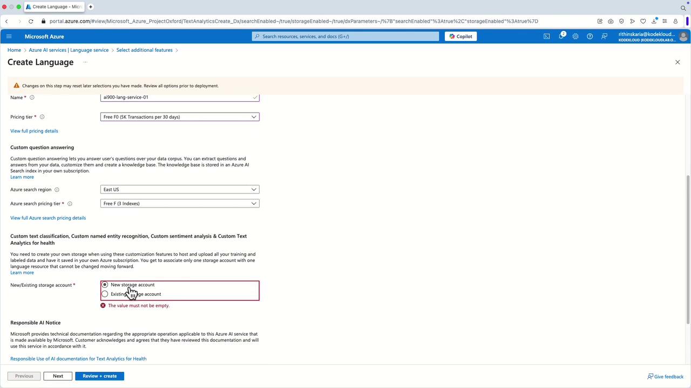Click the padlock site info icon
This screenshot has width=691, height=388.
(x=44, y=21)
